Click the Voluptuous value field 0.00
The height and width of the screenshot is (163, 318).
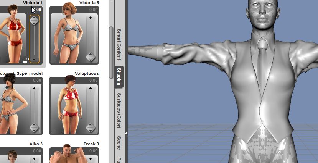tap(93, 80)
